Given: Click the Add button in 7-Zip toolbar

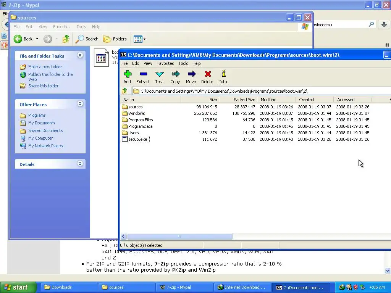Looking at the screenshot, I should coord(128,77).
